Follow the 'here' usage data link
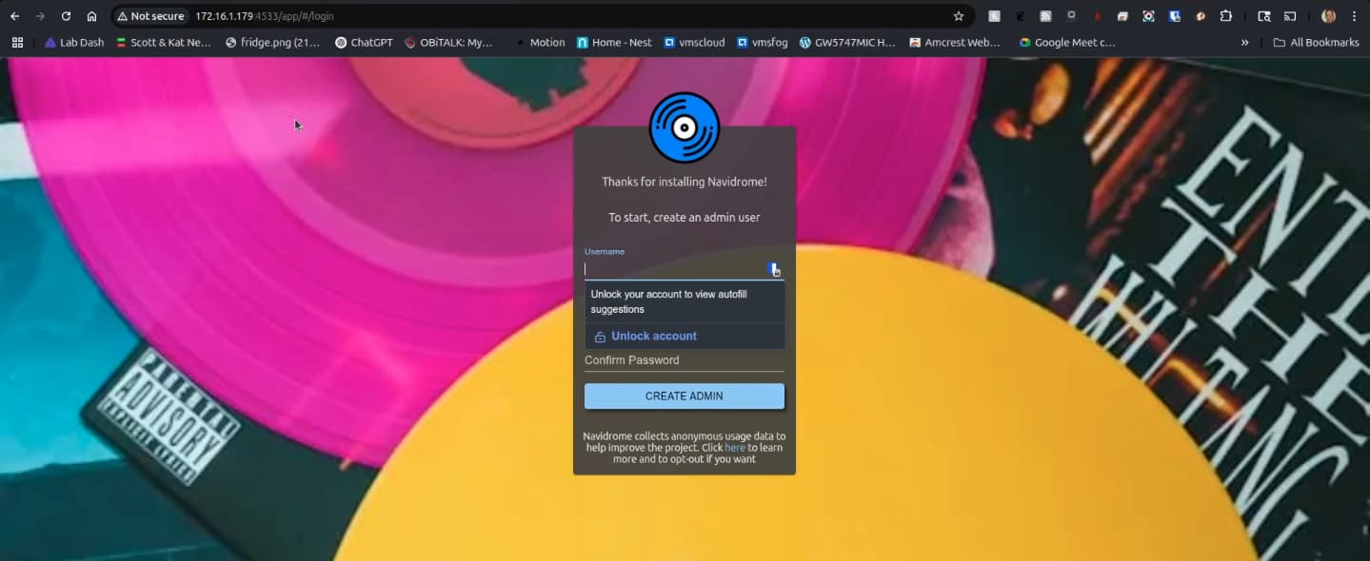Viewport: 1370px width, 561px height. [735, 448]
